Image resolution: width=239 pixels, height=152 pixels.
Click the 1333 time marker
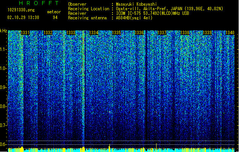pyautogui.click(x=71, y=33)
